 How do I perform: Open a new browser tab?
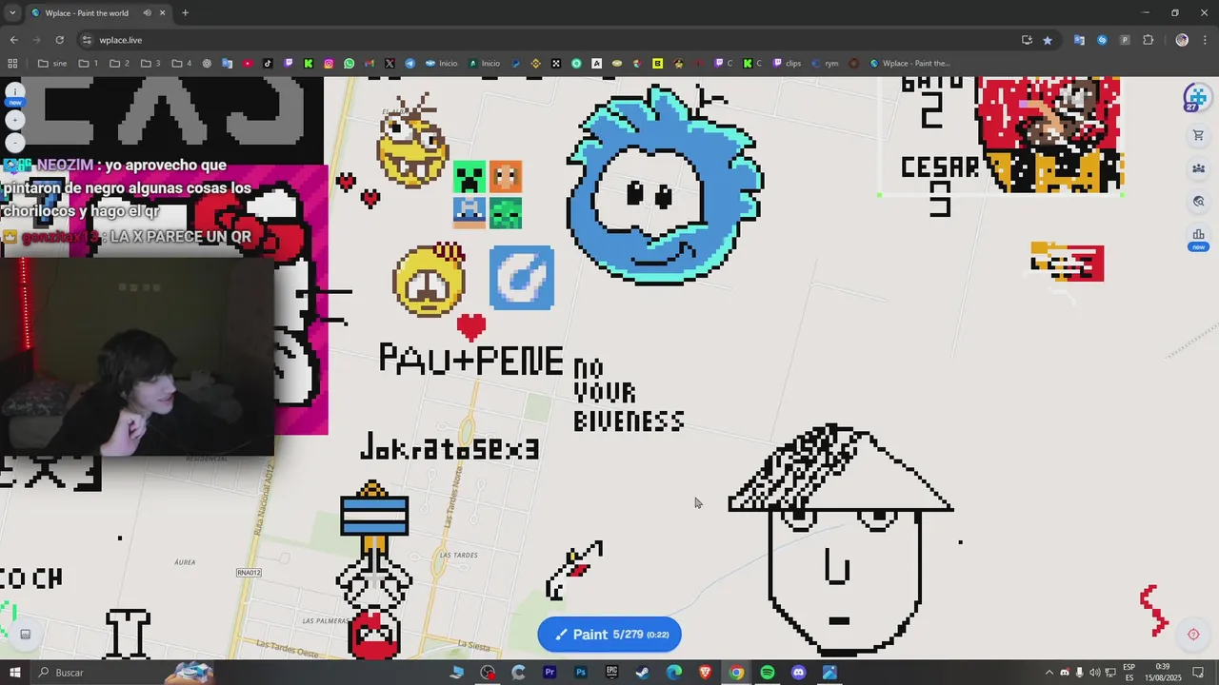185,12
